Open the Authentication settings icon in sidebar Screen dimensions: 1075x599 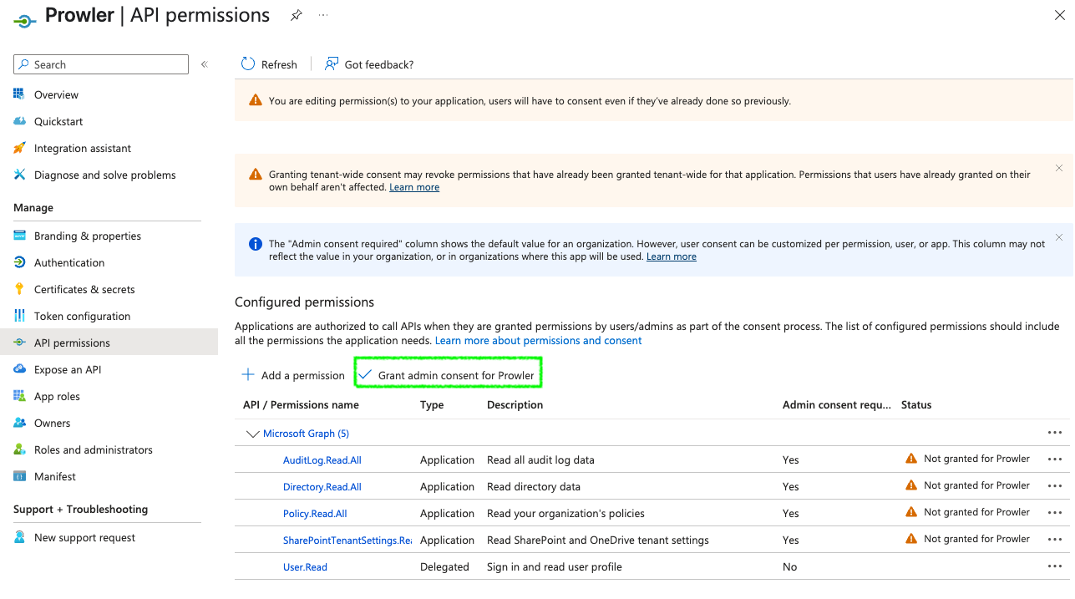[x=18, y=262]
